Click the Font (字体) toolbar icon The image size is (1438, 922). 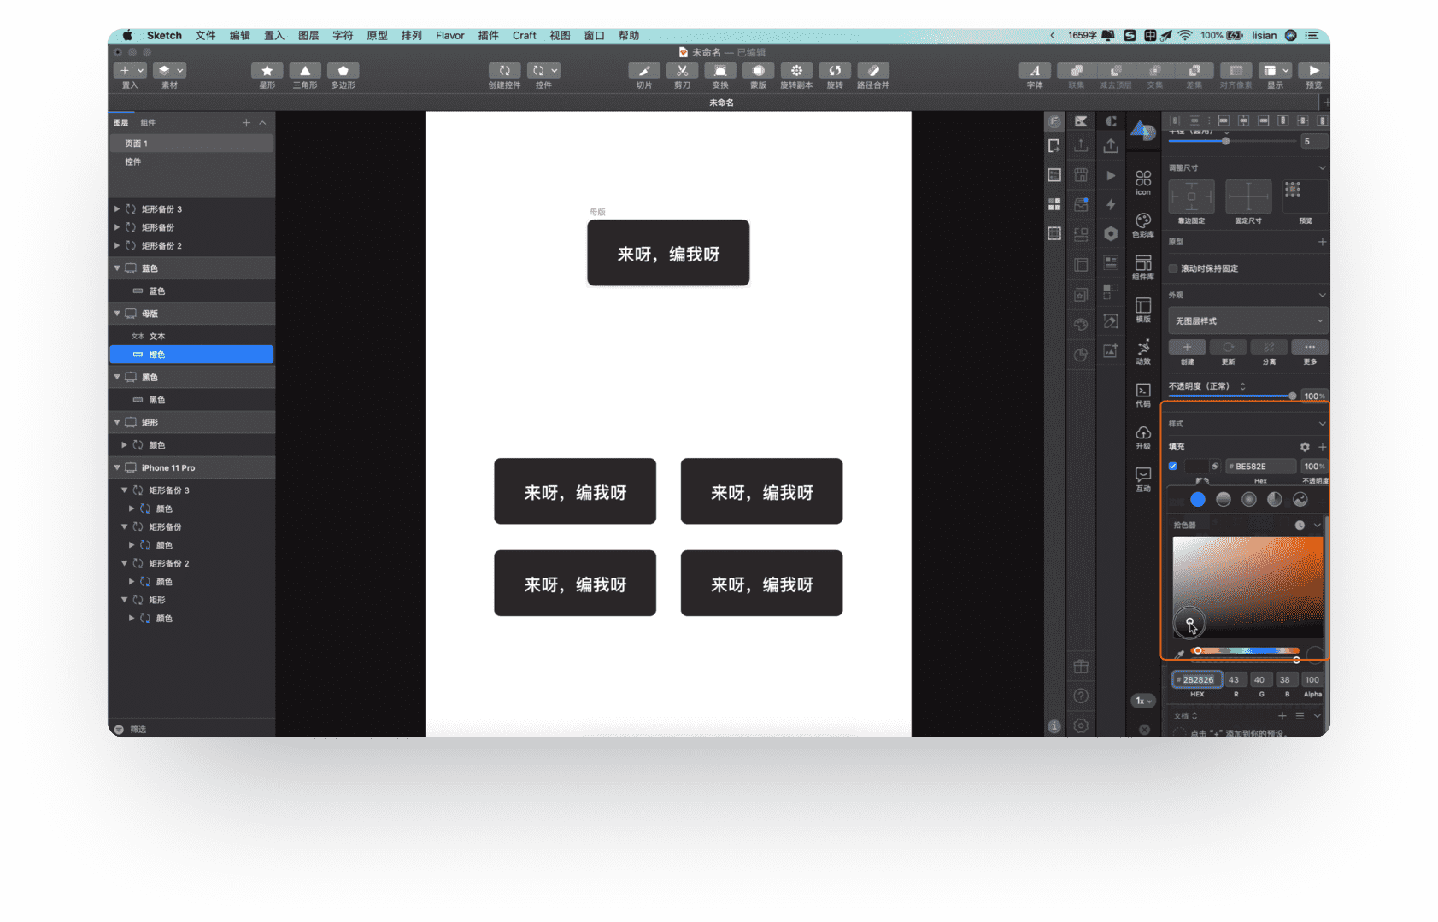tap(1035, 71)
